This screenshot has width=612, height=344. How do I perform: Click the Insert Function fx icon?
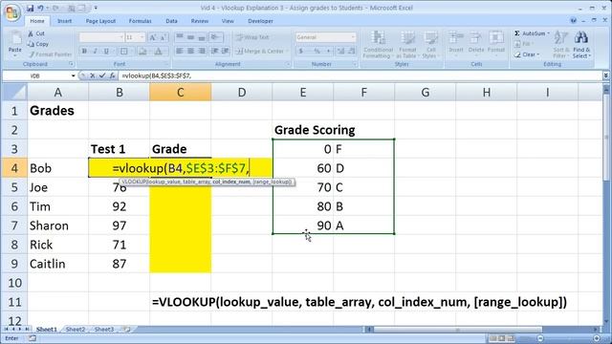point(112,75)
